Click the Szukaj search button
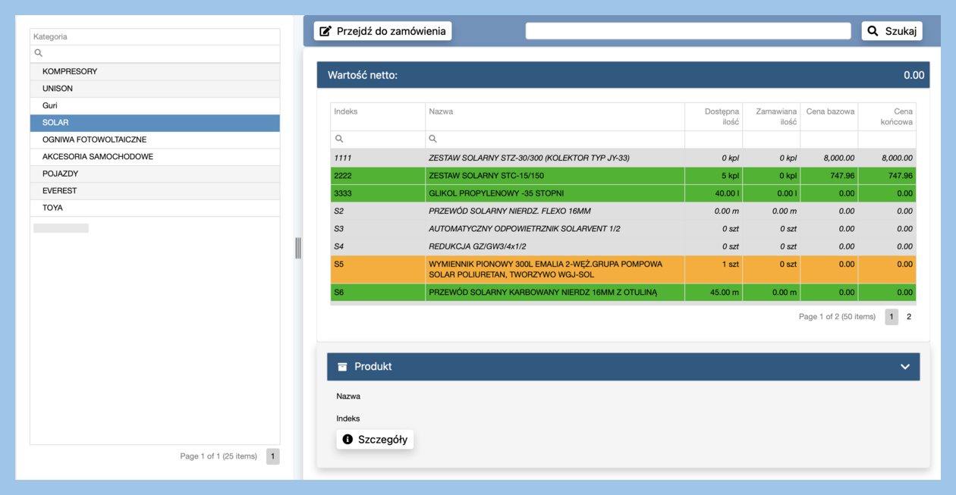Viewport: 956px width, 495px height. point(892,31)
